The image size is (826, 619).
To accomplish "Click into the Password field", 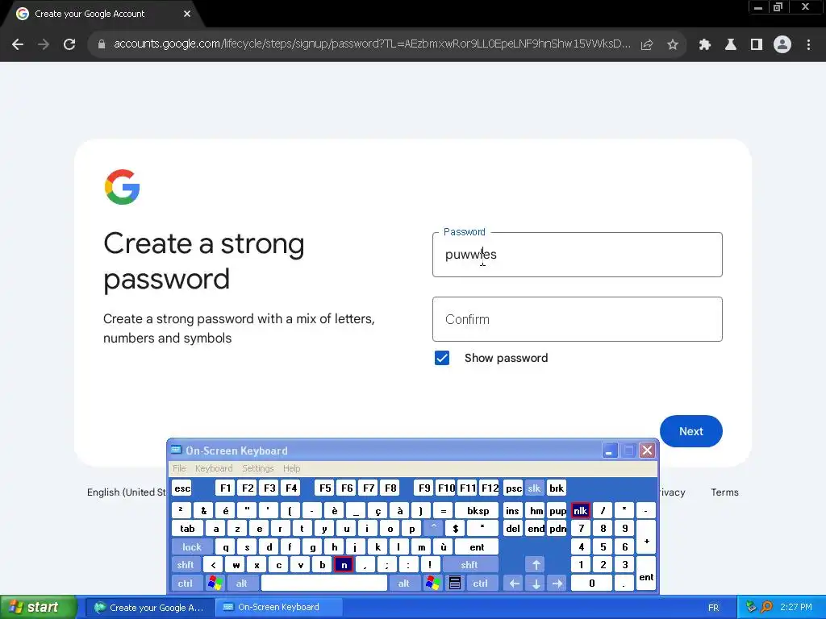I will pos(578,255).
